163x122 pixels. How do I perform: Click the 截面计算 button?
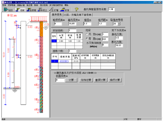[101, 80]
